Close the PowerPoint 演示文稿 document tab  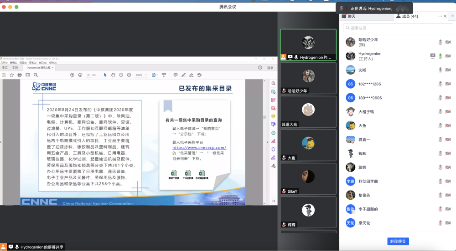click(x=52, y=68)
